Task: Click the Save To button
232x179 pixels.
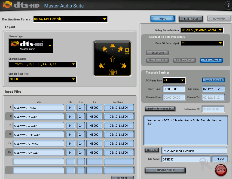Action: click(152, 150)
